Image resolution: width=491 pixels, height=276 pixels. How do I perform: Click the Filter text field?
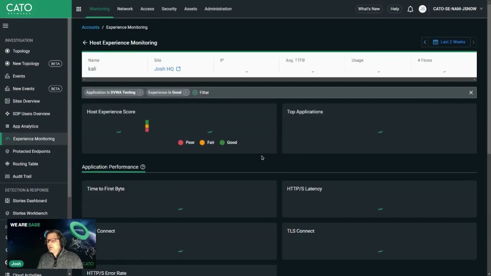coord(204,92)
